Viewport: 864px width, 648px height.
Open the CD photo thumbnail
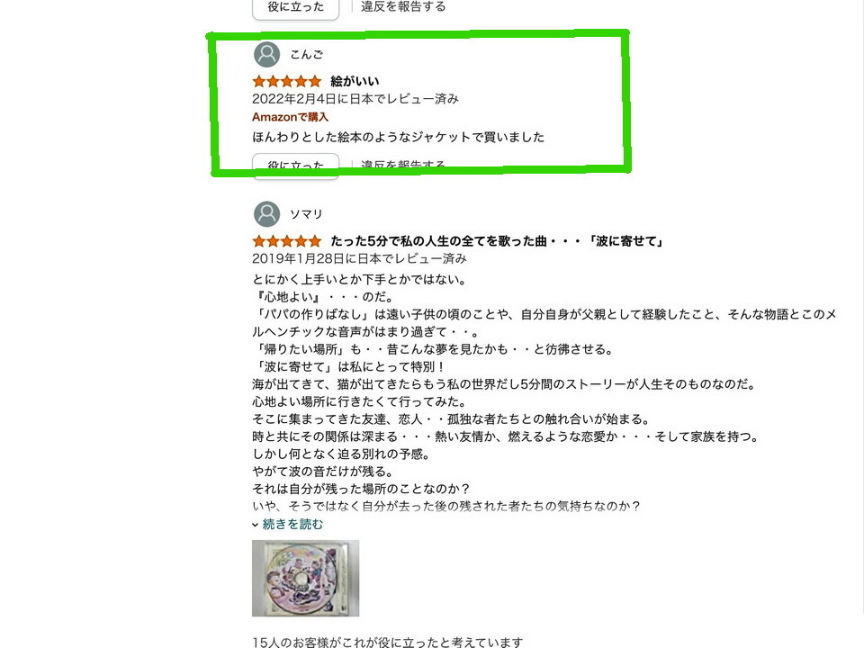tap(305, 578)
